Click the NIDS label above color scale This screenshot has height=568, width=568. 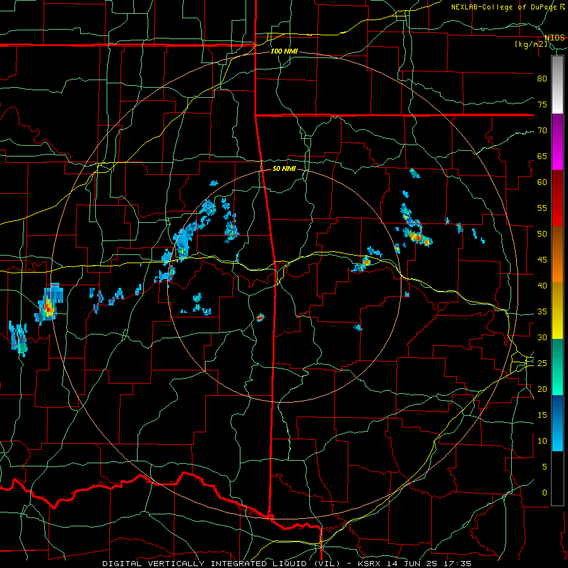pos(555,38)
